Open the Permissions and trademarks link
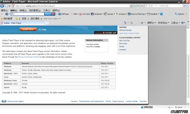Image resolution: width=190 pixels, height=114 pixels. tap(91, 101)
